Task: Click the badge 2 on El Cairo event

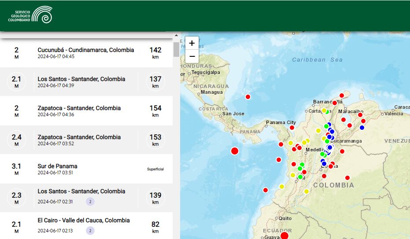Action: tap(90, 231)
